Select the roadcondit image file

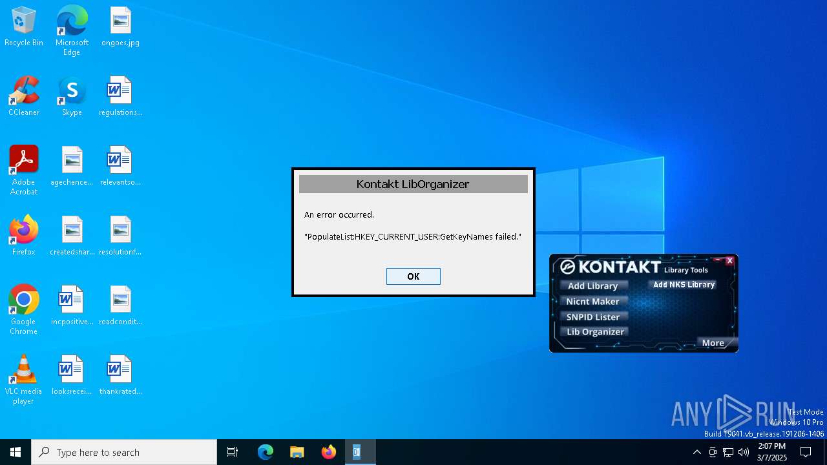120,306
